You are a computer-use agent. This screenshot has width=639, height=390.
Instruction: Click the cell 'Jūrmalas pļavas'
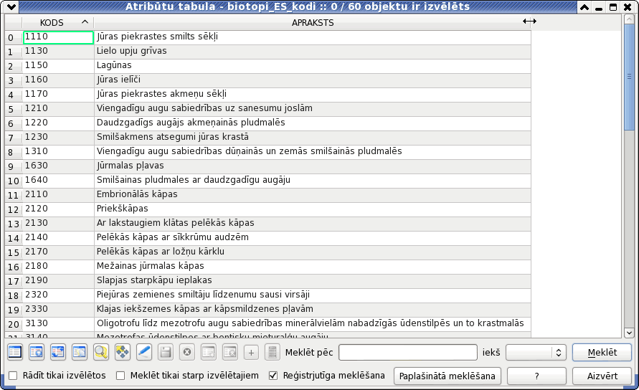coord(312,166)
